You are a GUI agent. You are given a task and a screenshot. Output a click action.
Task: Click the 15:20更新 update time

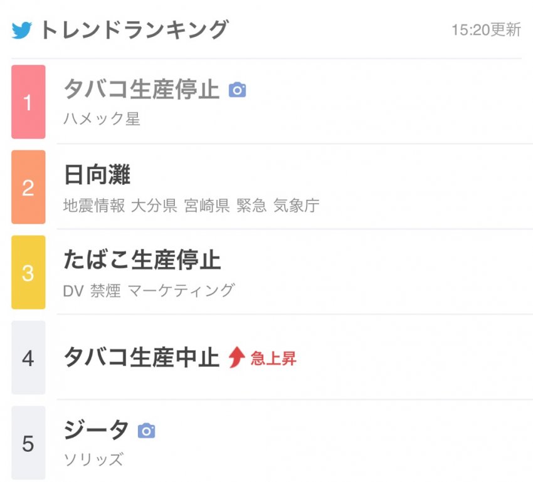486,30
